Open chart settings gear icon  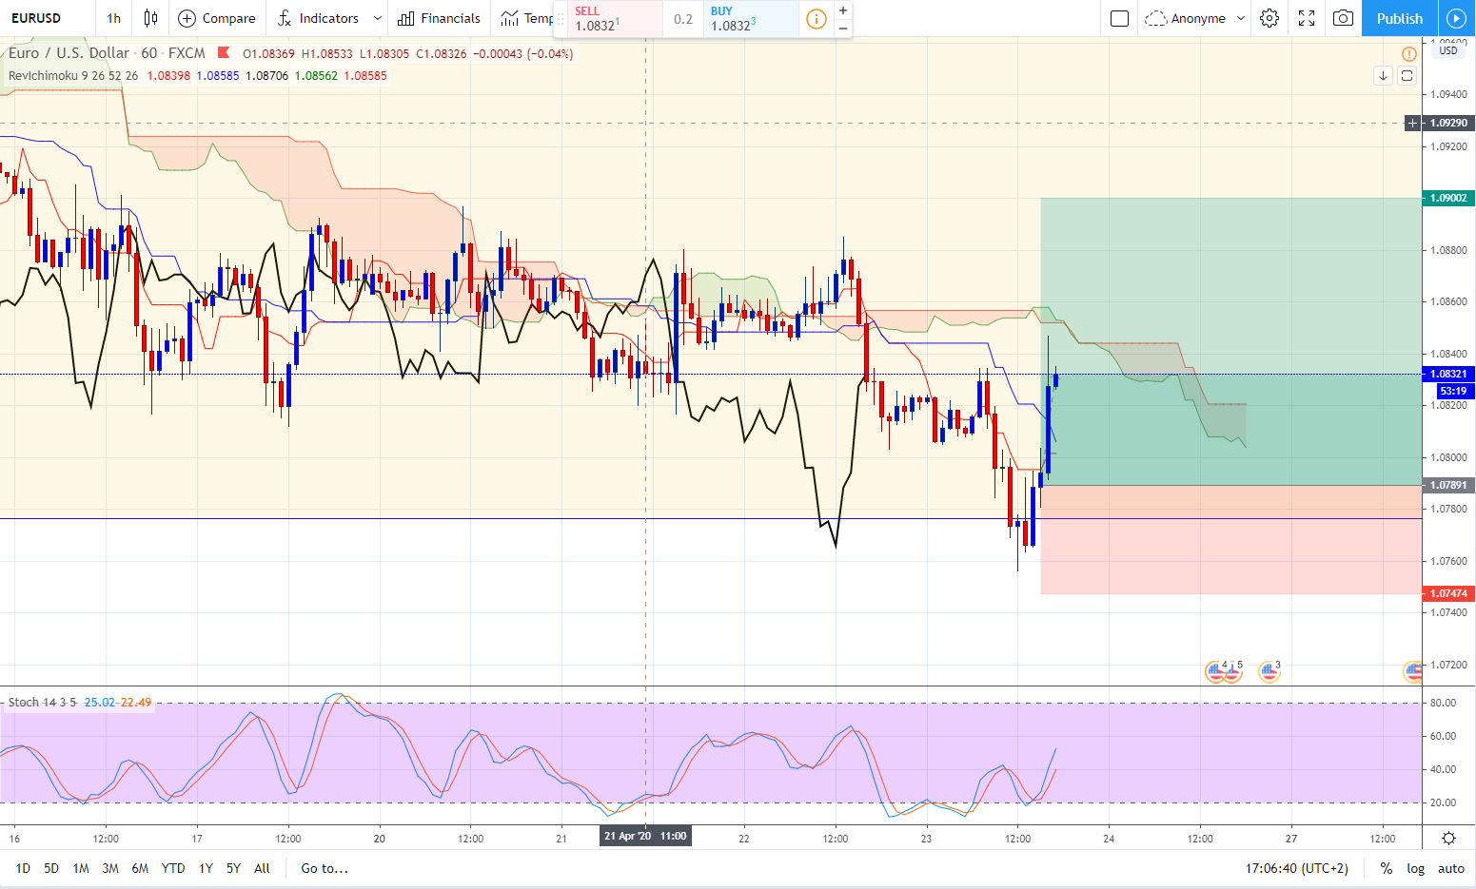1269,18
